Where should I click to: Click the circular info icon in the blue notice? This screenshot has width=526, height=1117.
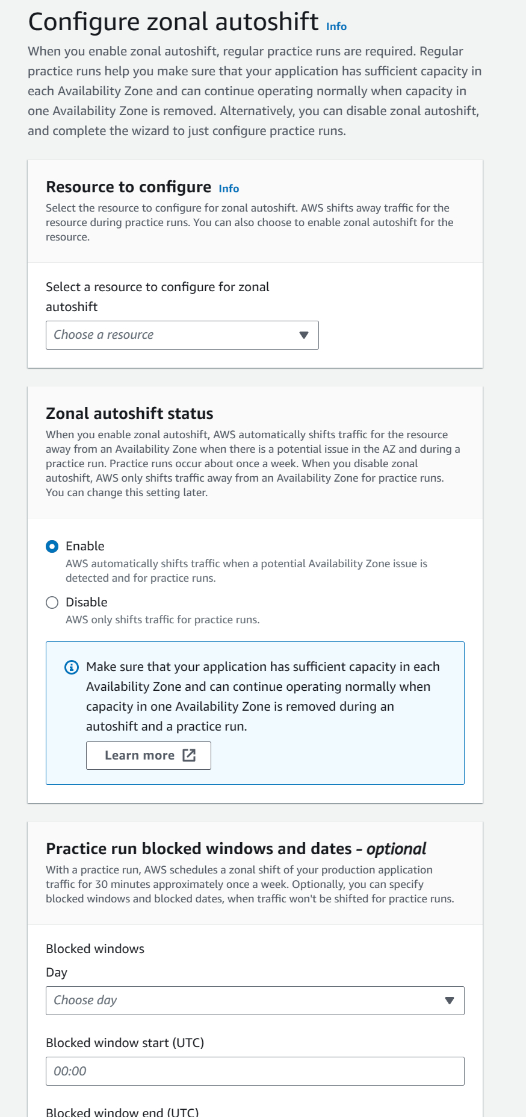[x=71, y=667]
